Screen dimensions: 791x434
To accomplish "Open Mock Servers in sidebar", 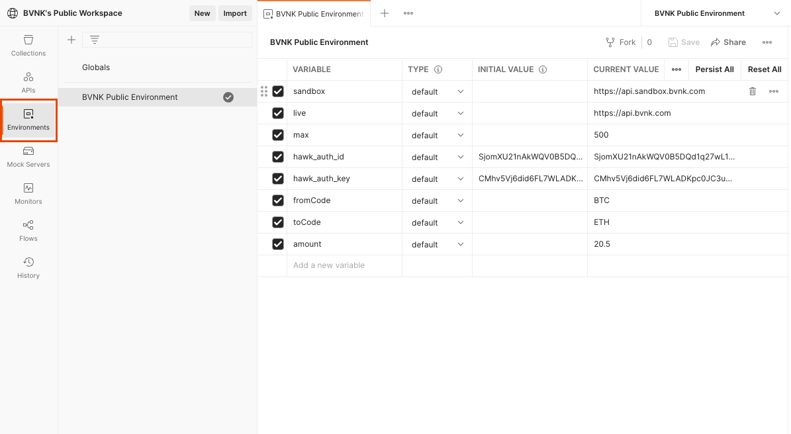I will coord(28,157).
